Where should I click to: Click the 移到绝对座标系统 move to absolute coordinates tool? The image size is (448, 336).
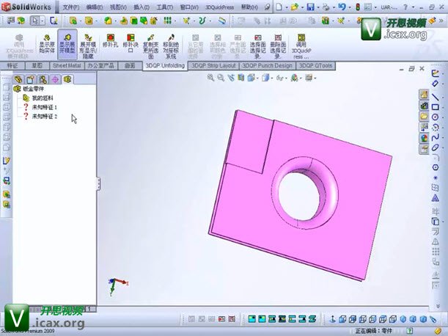pyautogui.click(x=171, y=46)
